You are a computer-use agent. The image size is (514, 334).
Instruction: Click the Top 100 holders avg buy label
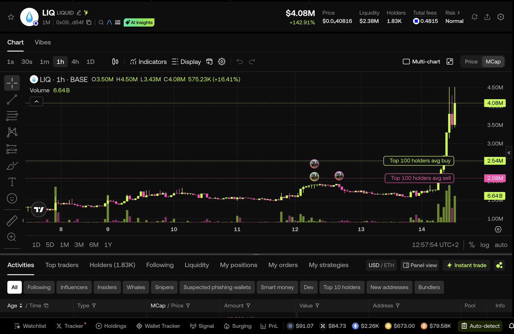point(419,161)
